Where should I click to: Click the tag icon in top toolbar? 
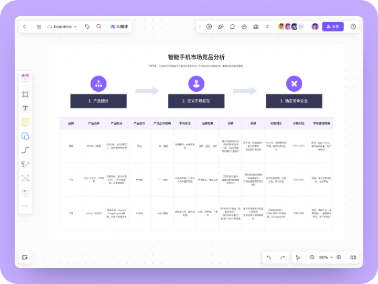(87, 27)
